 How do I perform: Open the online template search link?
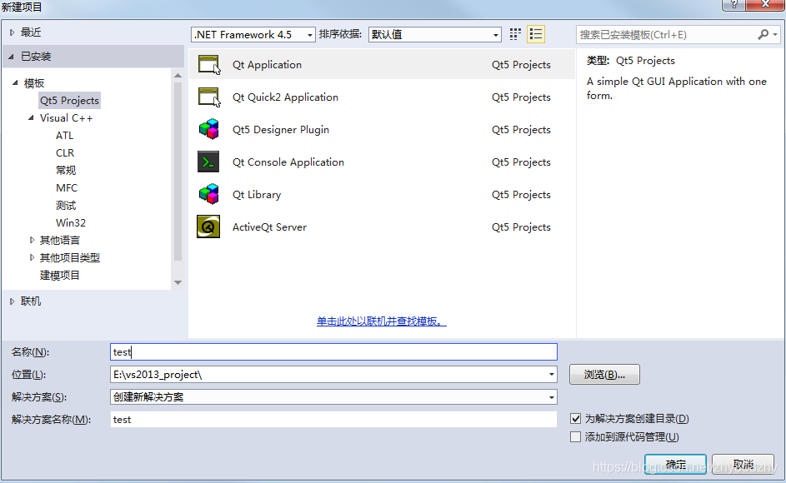pyautogui.click(x=382, y=321)
